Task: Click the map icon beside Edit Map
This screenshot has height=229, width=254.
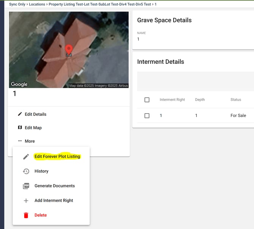Action: point(20,128)
